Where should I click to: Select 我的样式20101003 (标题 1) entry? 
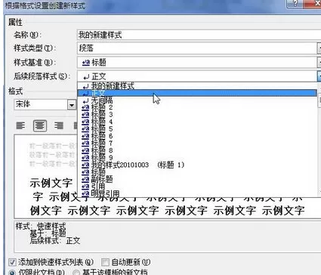[197, 165]
